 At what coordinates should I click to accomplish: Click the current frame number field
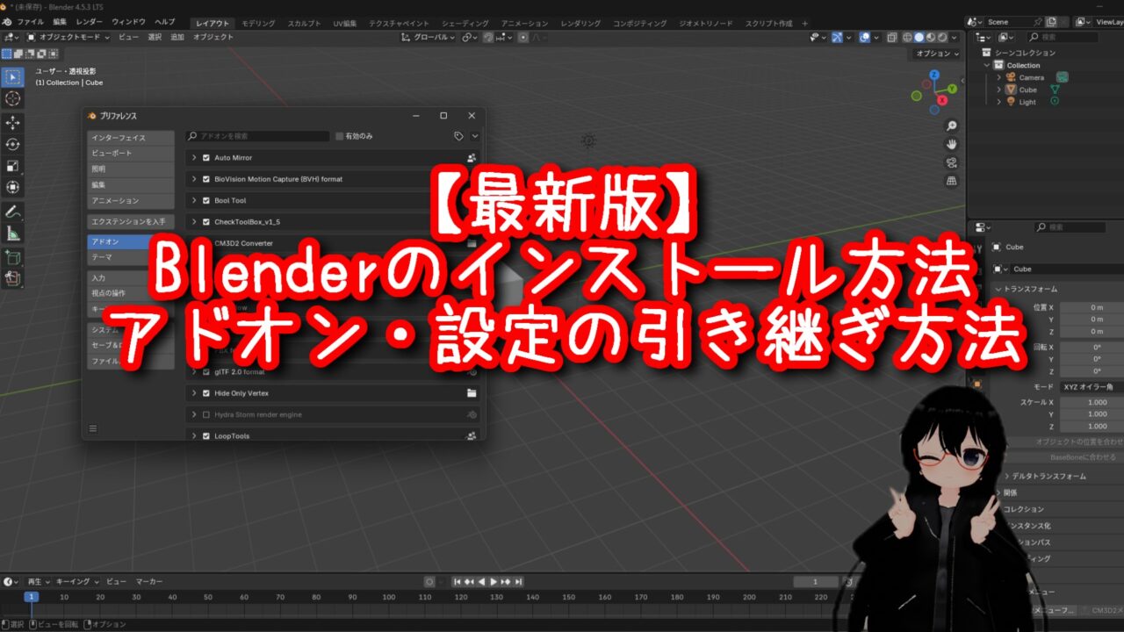click(x=815, y=581)
